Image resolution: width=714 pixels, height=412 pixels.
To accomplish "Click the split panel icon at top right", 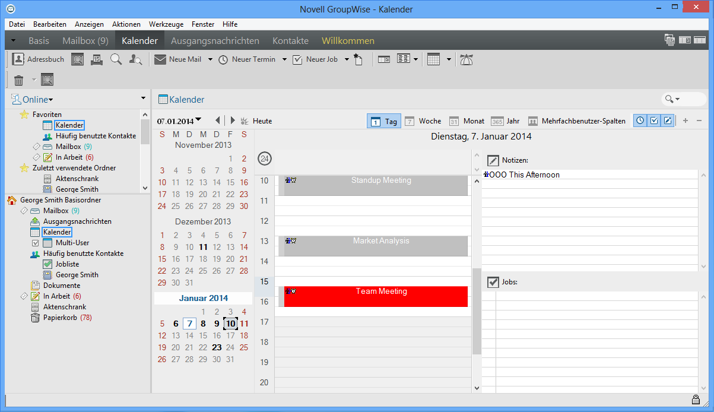I will click(685, 40).
